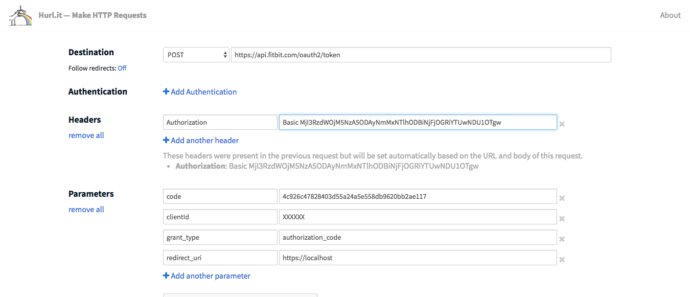The width and height of the screenshot is (690, 297).
Task: Edit the clientId parameter name field
Action: pyautogui.click(x=220, y=217)
